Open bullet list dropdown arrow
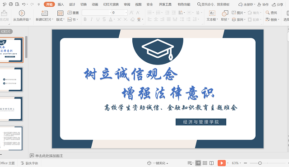The height and width of the screenshot is (167, 289). (154, 13)
